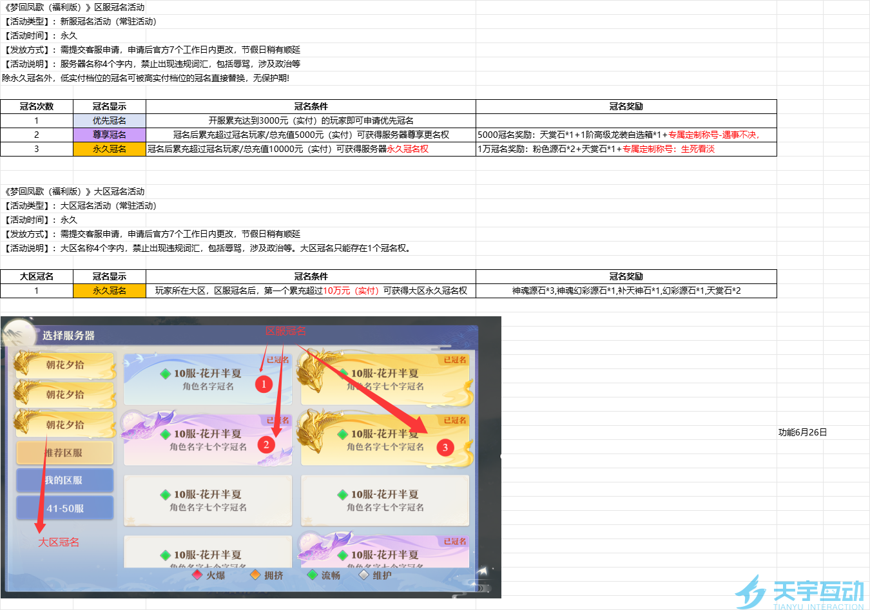The height and width of the screenshot is (610, 870).
Task: Select the 41-50服 server range tab
Action: click(x=64, y=508)
